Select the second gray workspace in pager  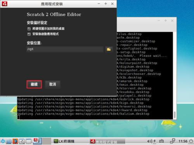[47, 141]
